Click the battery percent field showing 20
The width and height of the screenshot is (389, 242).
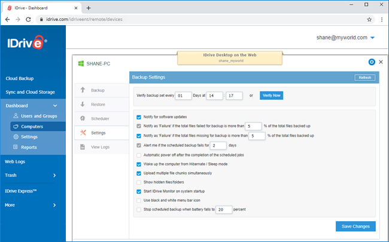coord(224,210)
